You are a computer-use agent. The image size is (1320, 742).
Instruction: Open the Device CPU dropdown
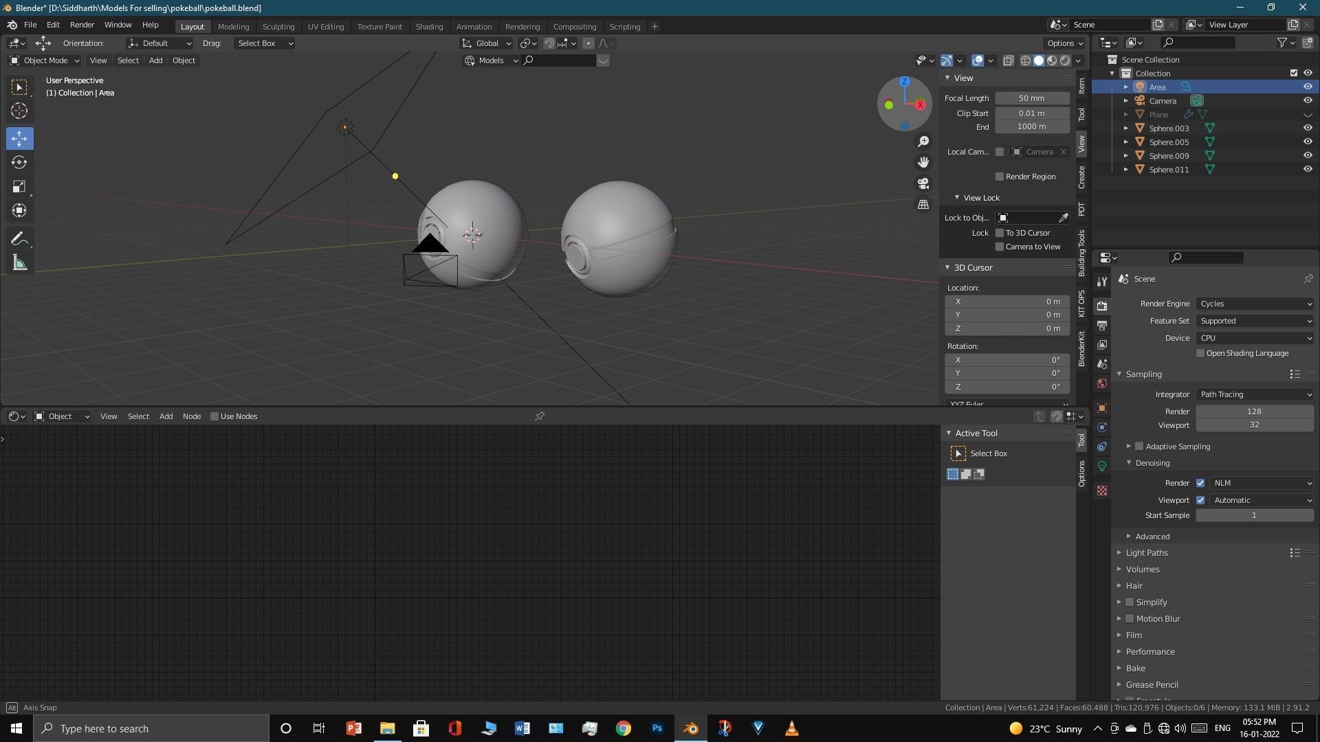(1255, 338)
